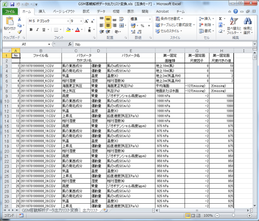This screenshot has width=259, height=221.
Task: Switch to the 出力リスト sheet tab
Action: (90, 210)
